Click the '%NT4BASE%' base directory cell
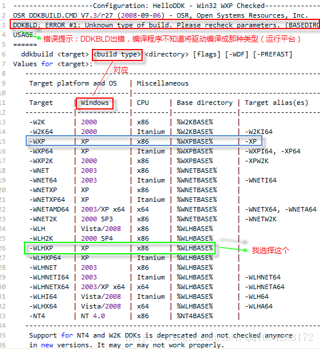320x349 pixels. tap(195, 316)
